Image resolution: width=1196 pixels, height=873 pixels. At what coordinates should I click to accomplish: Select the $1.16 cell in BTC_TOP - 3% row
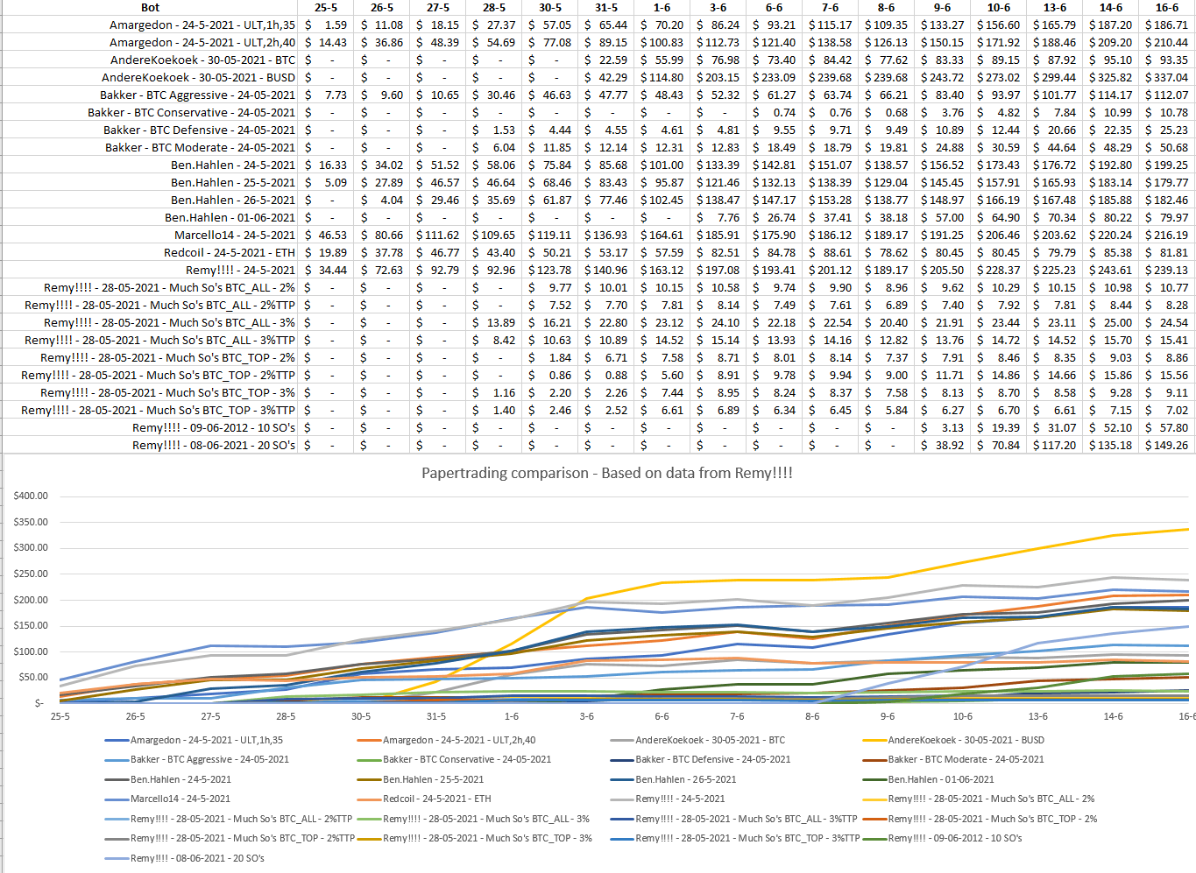coord(494,393)
